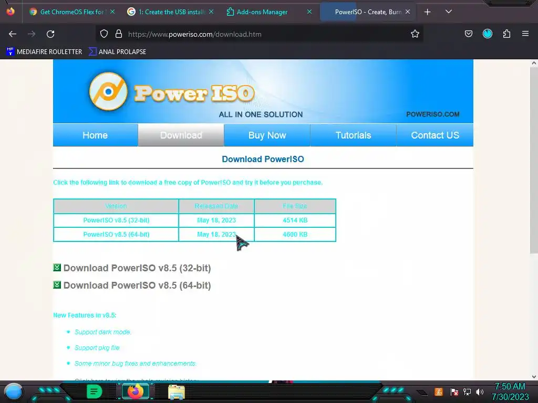Select the Support pkg file feature text

click(x=97, y=348)
